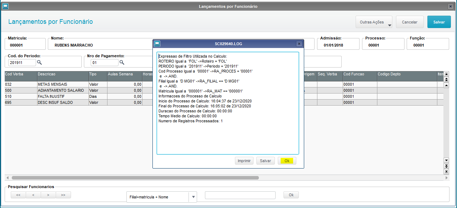Click Cod Verba cell 500
Screen dimensions: 457x208
[x=21, y=90]
